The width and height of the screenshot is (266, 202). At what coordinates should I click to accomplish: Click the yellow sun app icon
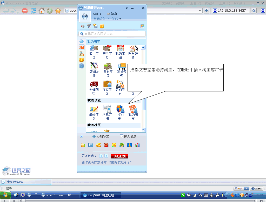click(114, 145)
